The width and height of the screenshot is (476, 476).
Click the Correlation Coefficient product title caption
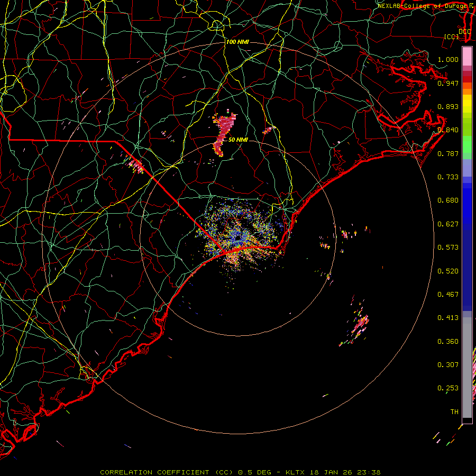coord(240,472)
